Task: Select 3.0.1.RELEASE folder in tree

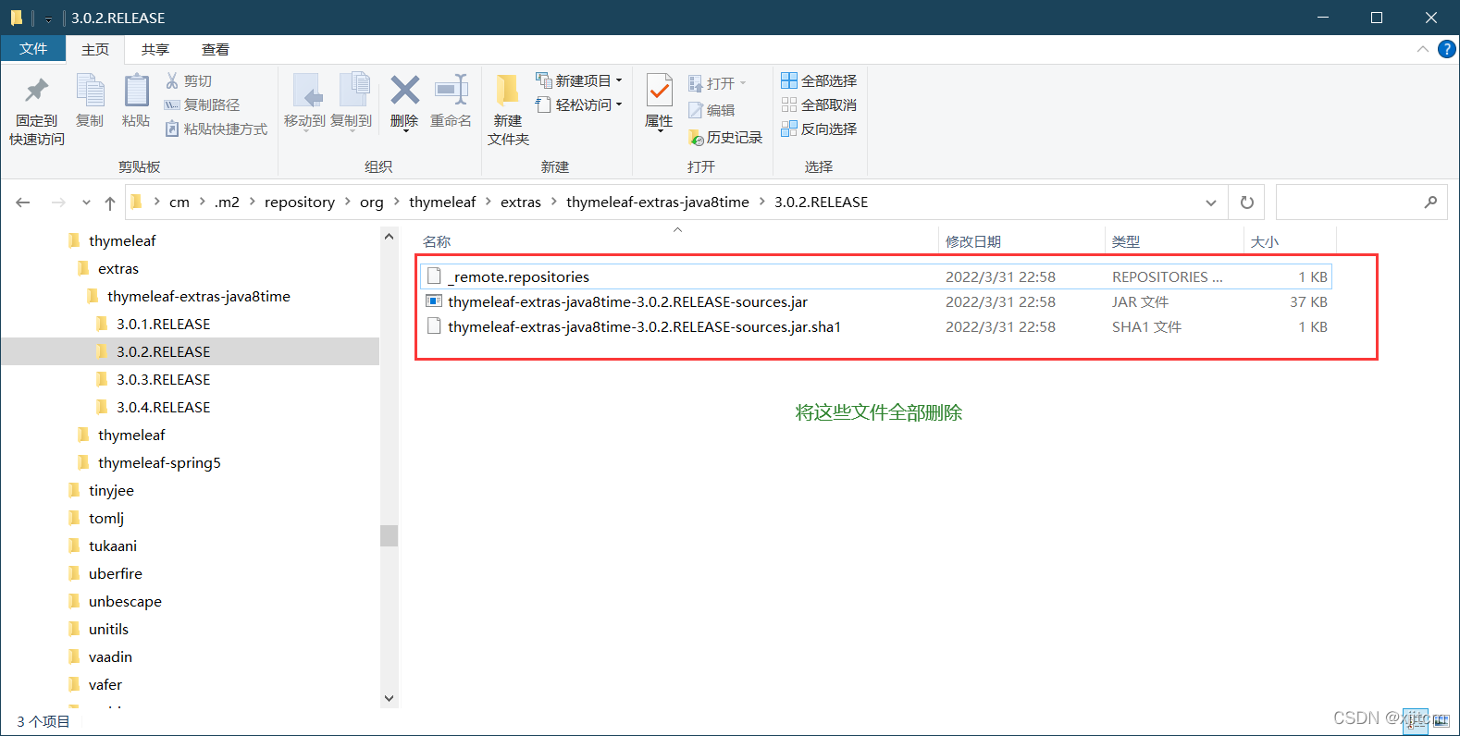Action: tap(163, 324)
